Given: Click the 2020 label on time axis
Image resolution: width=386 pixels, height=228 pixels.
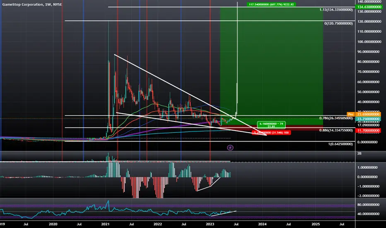Looking at the screenshot, I should coord(53,224).
